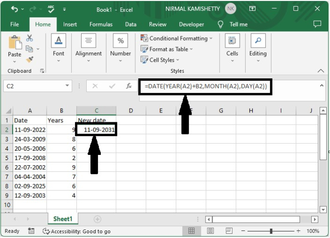Click horizontal scrollbar right arrow

coord(314,220)
